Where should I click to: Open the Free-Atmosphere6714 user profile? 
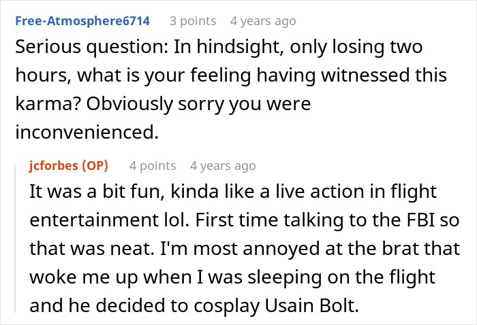[82, 21]
